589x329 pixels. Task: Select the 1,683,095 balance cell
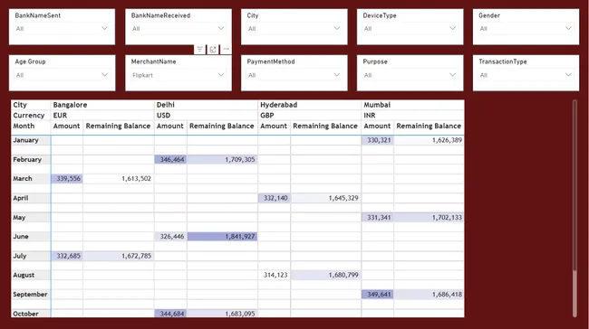[x=222, y=314]
